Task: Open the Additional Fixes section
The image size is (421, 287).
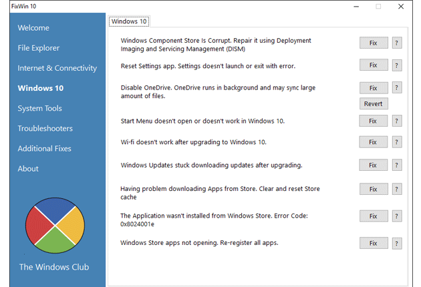Action: [x=45, y=149]
